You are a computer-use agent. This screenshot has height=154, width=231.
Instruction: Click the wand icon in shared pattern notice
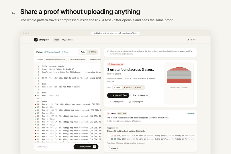(108, 51)
